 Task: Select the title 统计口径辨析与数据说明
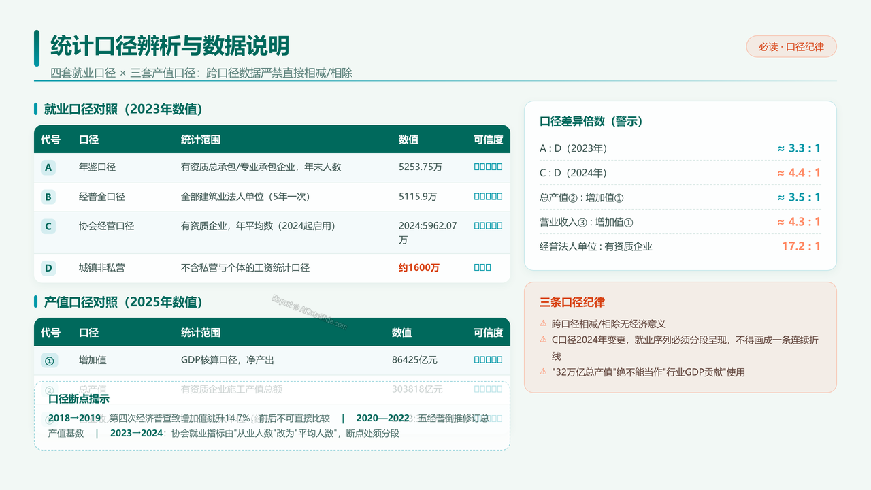pos(170,46)
